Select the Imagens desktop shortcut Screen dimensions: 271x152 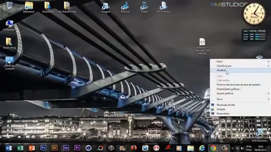click(106, 7)
